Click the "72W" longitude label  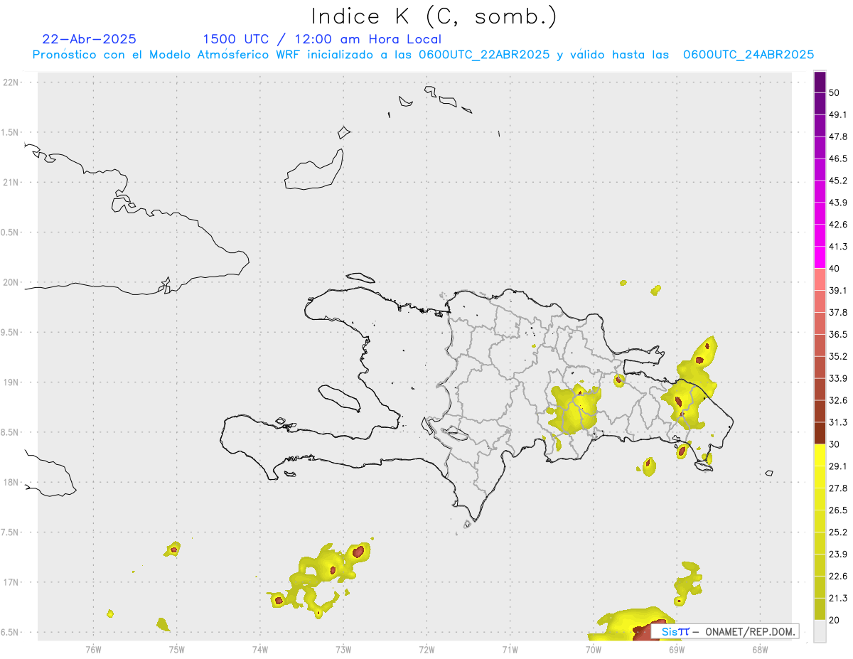(x=426, y=649)
